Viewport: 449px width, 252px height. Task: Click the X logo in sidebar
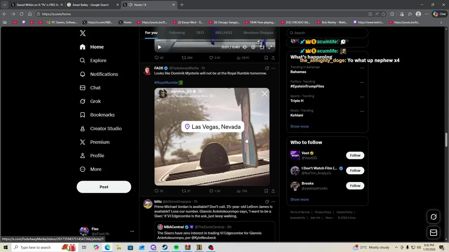coord(82,33)
